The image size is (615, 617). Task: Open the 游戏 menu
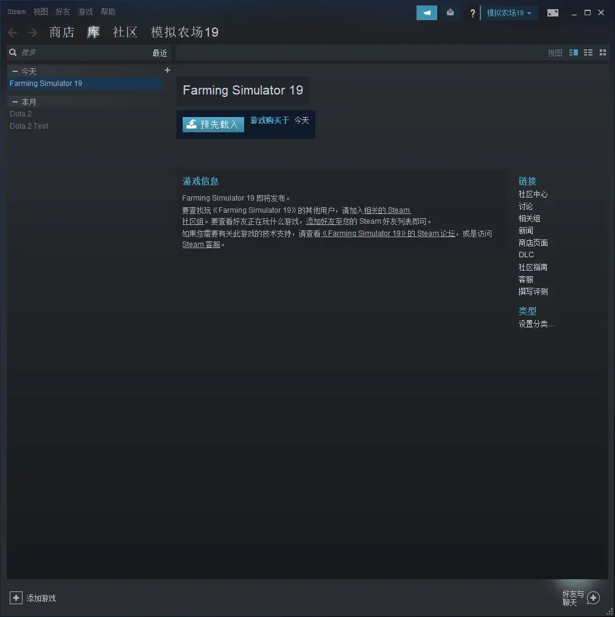[85, 12]
